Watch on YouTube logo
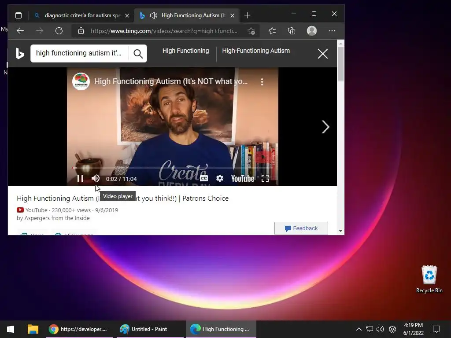The width and height of the screenshot is (451, 338). (x=243, y=179)
